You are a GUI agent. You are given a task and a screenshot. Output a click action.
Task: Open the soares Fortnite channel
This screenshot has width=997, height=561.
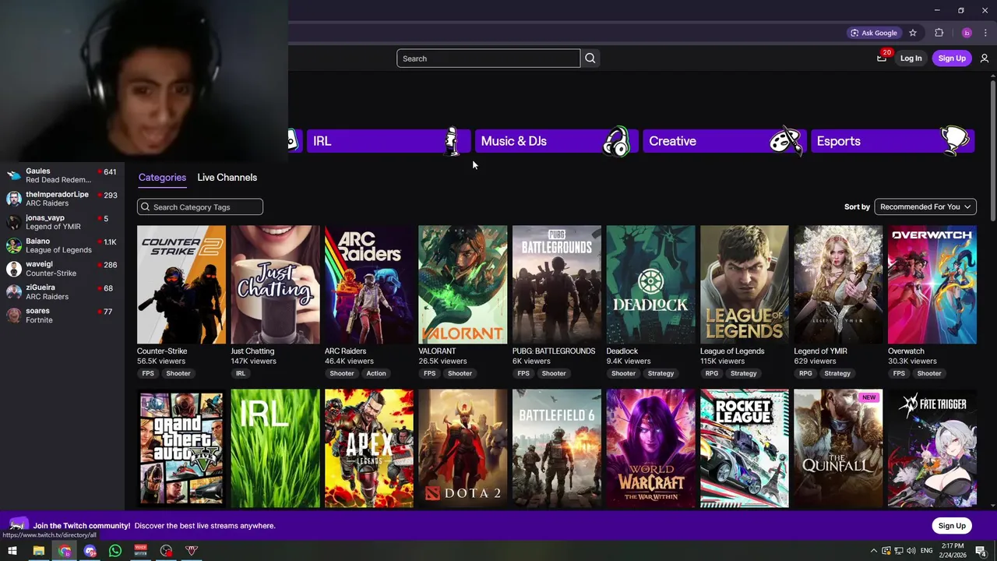point(62,316)
